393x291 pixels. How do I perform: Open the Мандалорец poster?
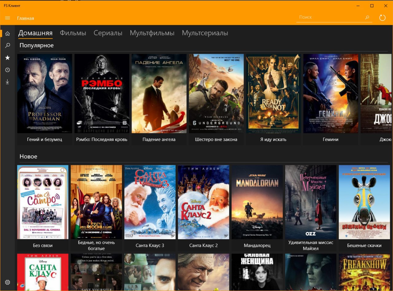pyautogui.click(x=257, y=202)
